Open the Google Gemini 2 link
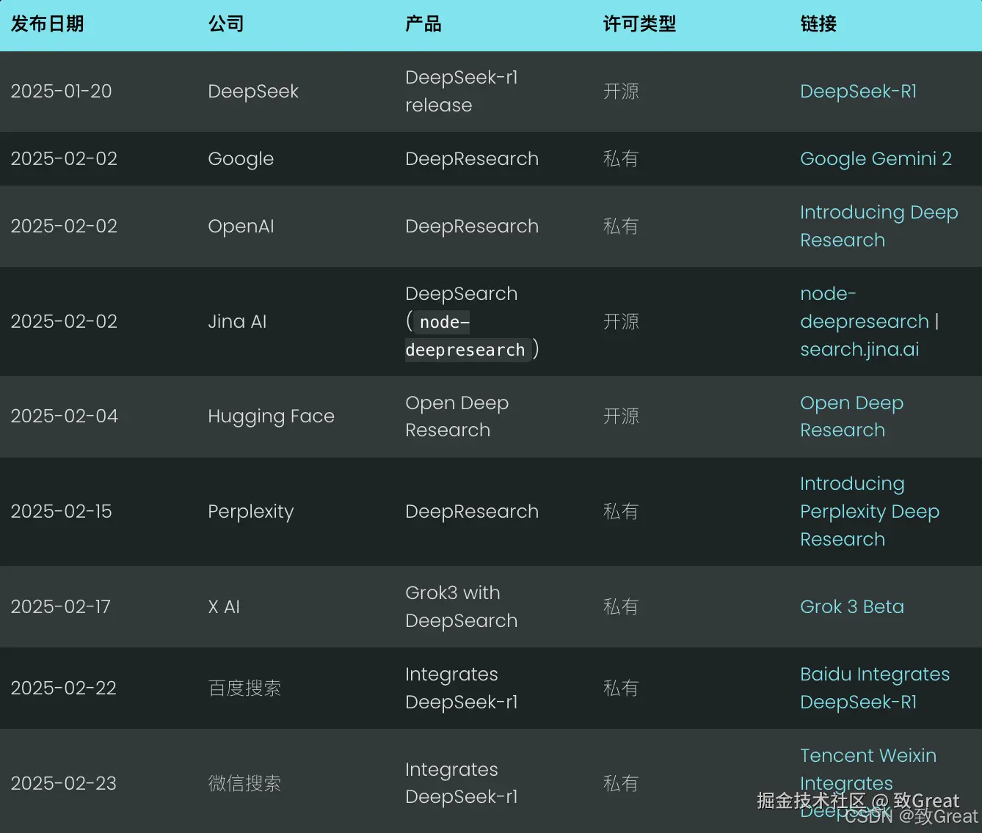Screen dimensions: 982x833 (x=876, y=159)
